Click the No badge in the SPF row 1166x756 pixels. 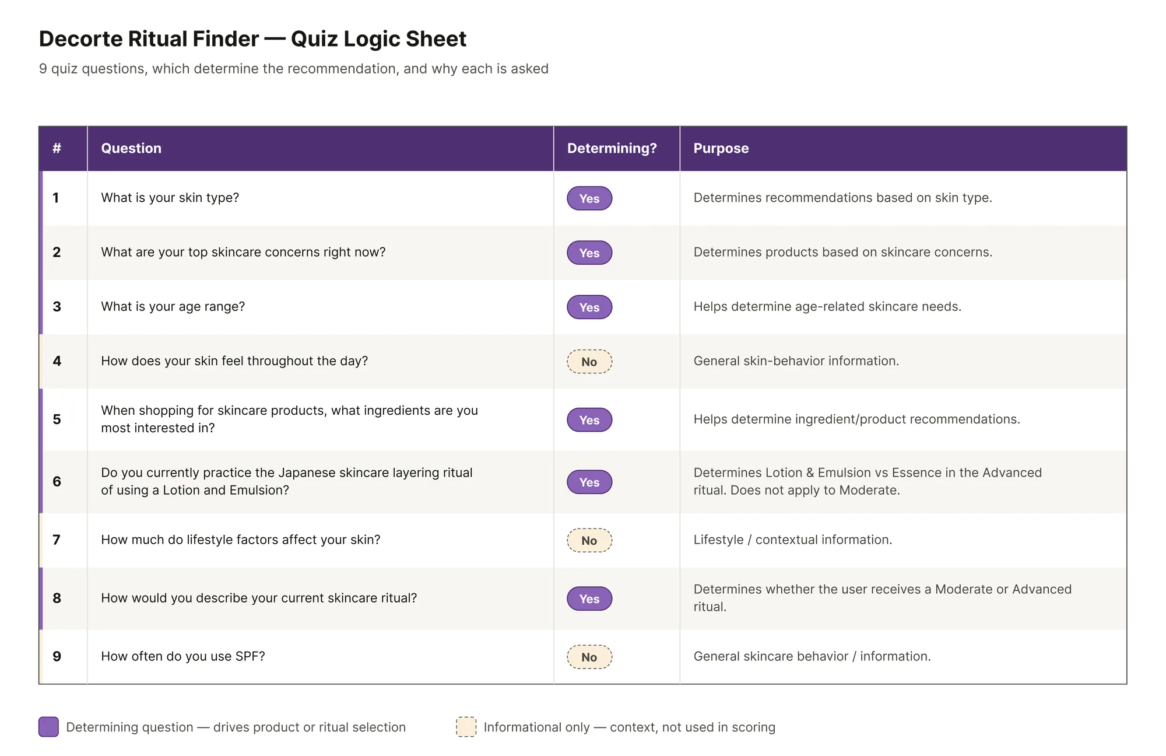(589, 657)
